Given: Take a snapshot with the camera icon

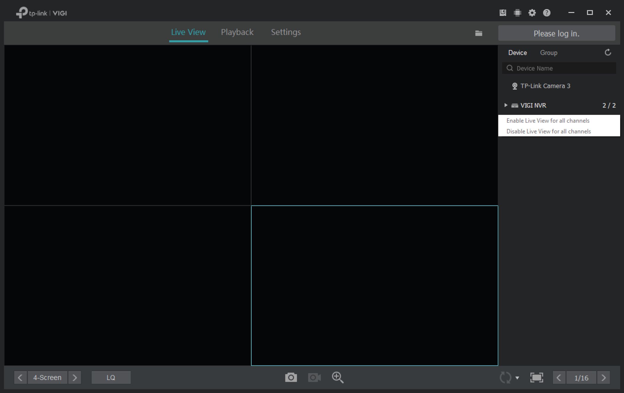Looking at the screenshot, I should pos(291,378).
